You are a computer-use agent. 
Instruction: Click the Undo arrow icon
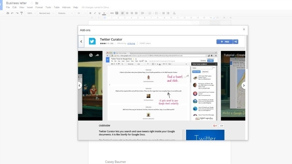pos(12,13)
